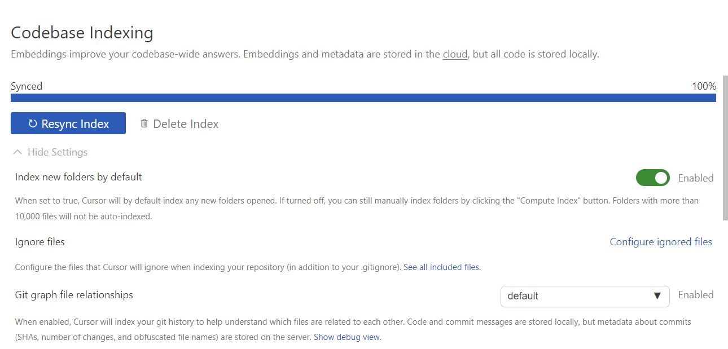Open the Configure ignored files link

661,242
